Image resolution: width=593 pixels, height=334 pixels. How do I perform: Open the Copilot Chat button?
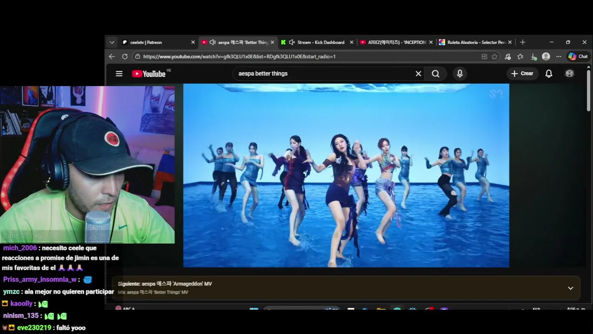578,57
